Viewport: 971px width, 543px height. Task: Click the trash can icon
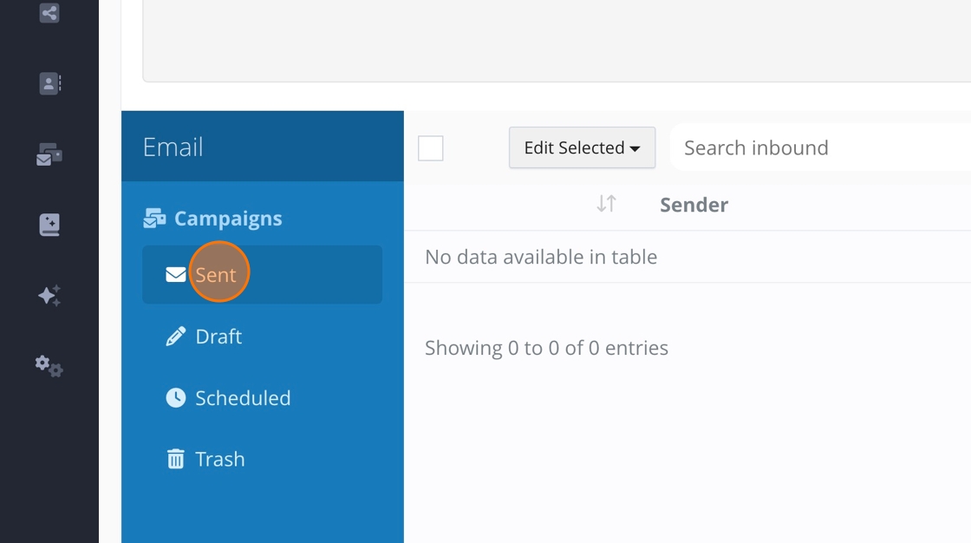176,459
